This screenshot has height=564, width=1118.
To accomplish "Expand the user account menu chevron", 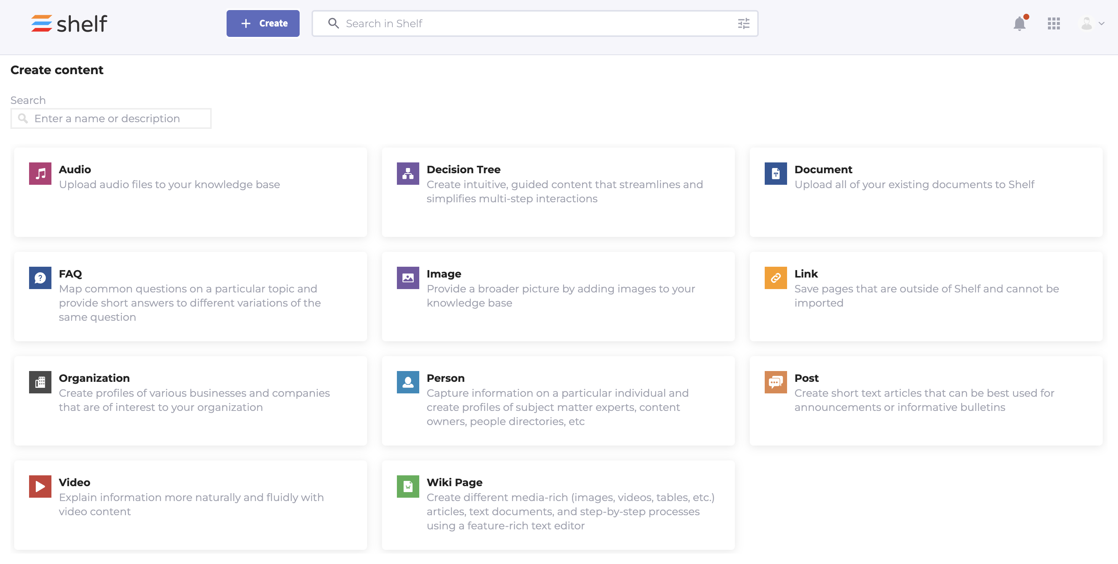I will pos(1102,23).
